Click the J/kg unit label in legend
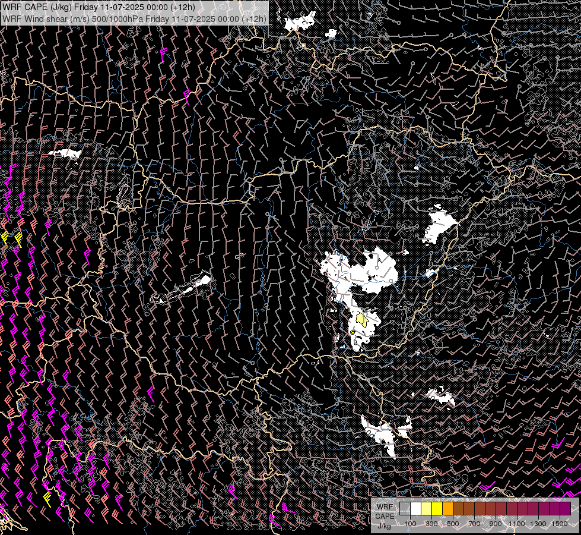581x535 pixels. click(x=384, y=526)
